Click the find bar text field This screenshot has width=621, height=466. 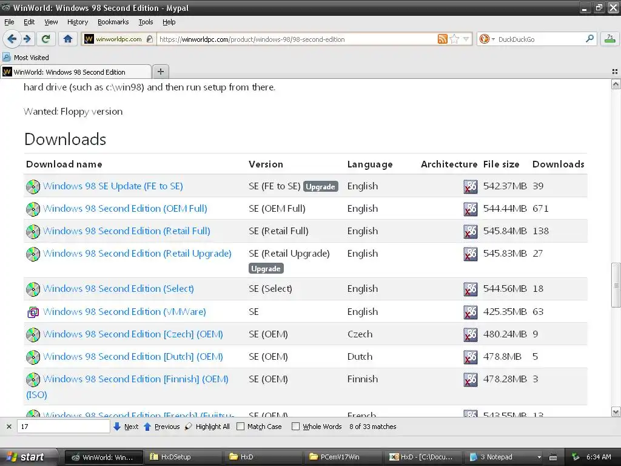pos(63,427)
